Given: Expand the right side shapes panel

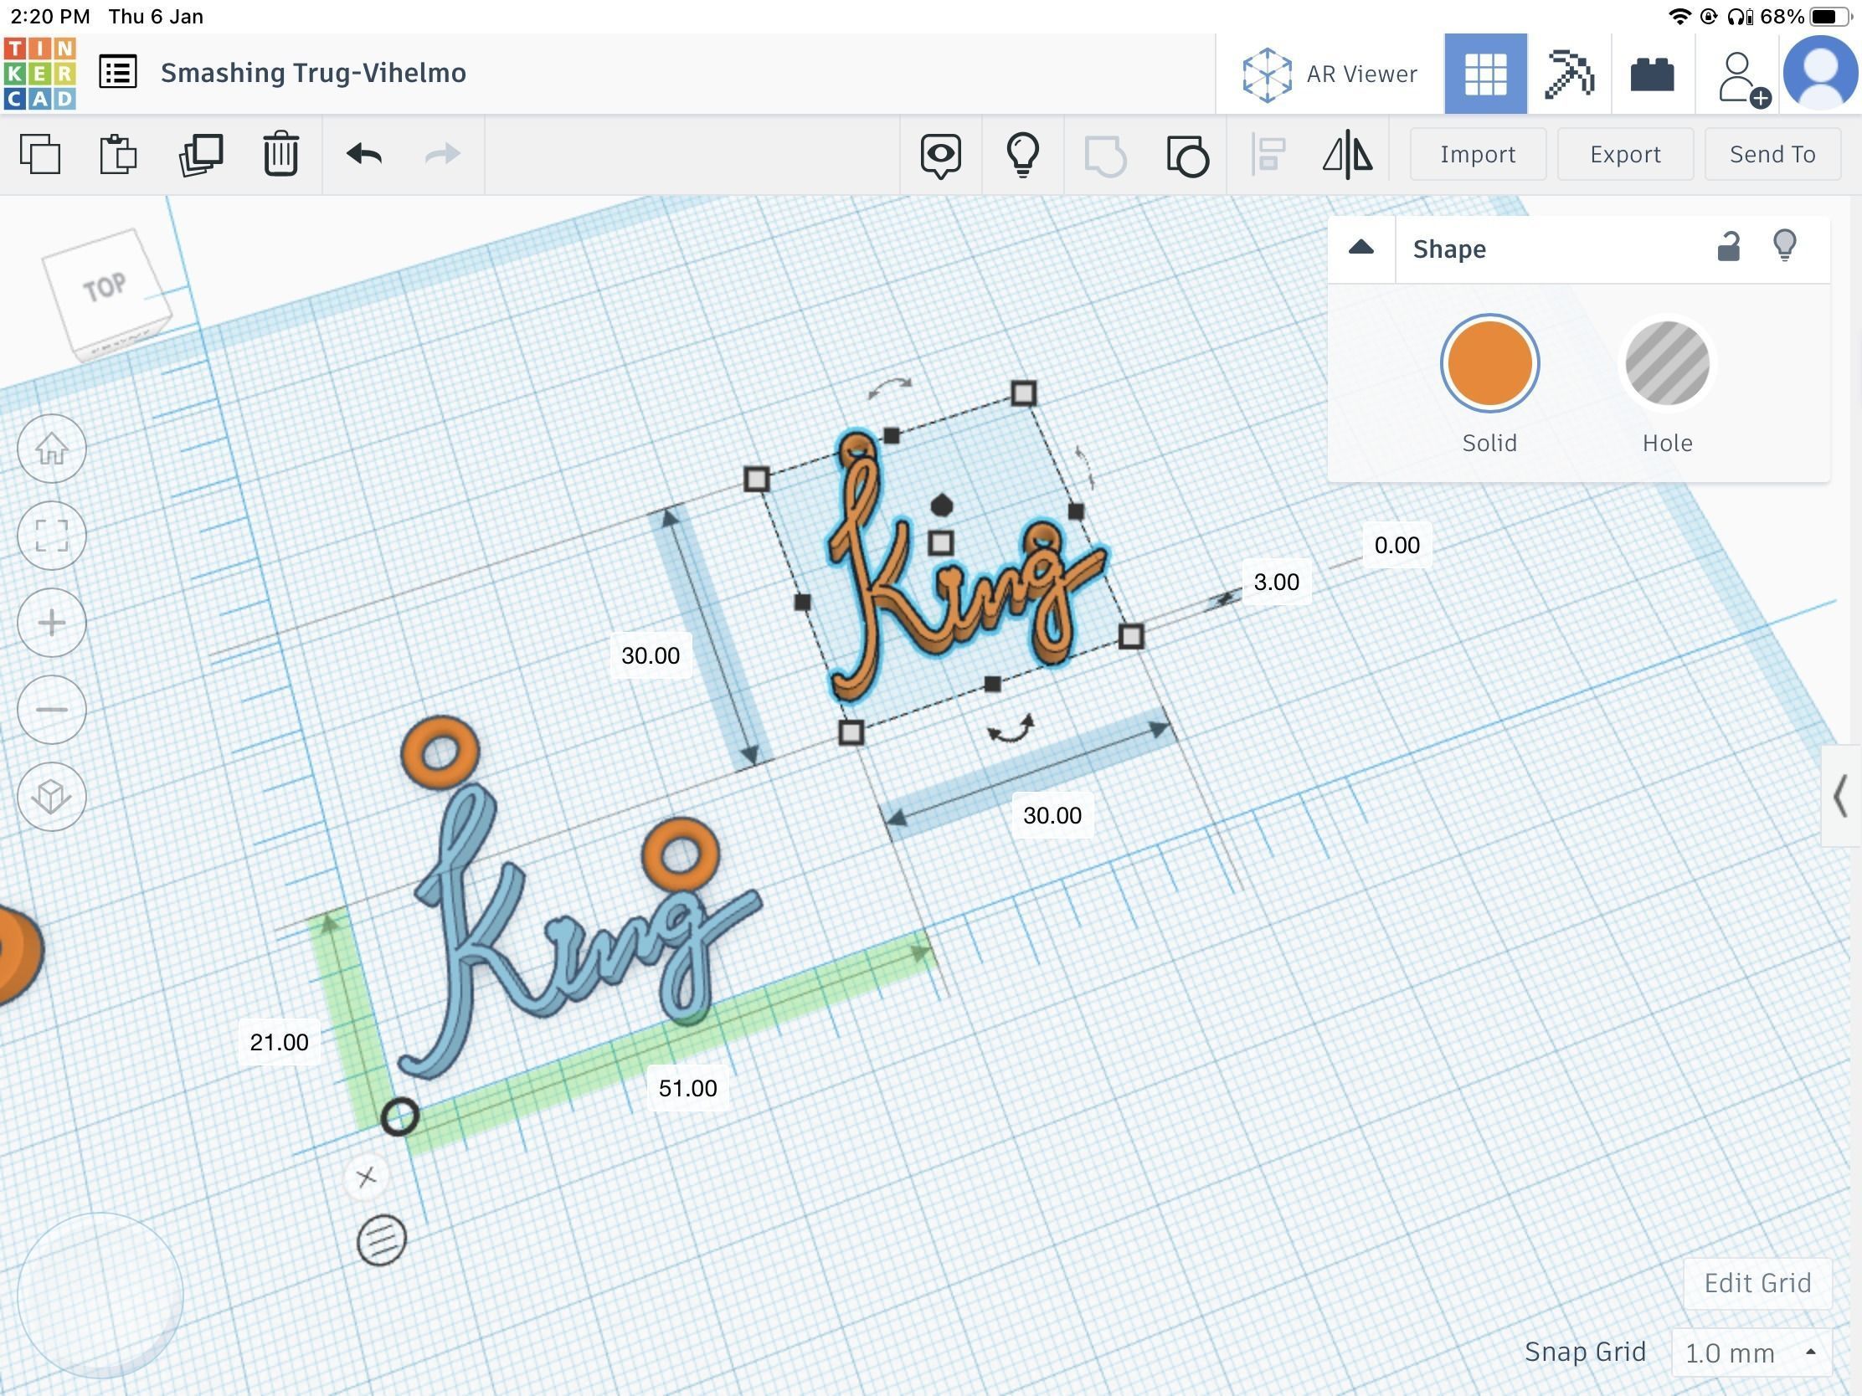Looking at the screenshot, I should click(1840, 795).
